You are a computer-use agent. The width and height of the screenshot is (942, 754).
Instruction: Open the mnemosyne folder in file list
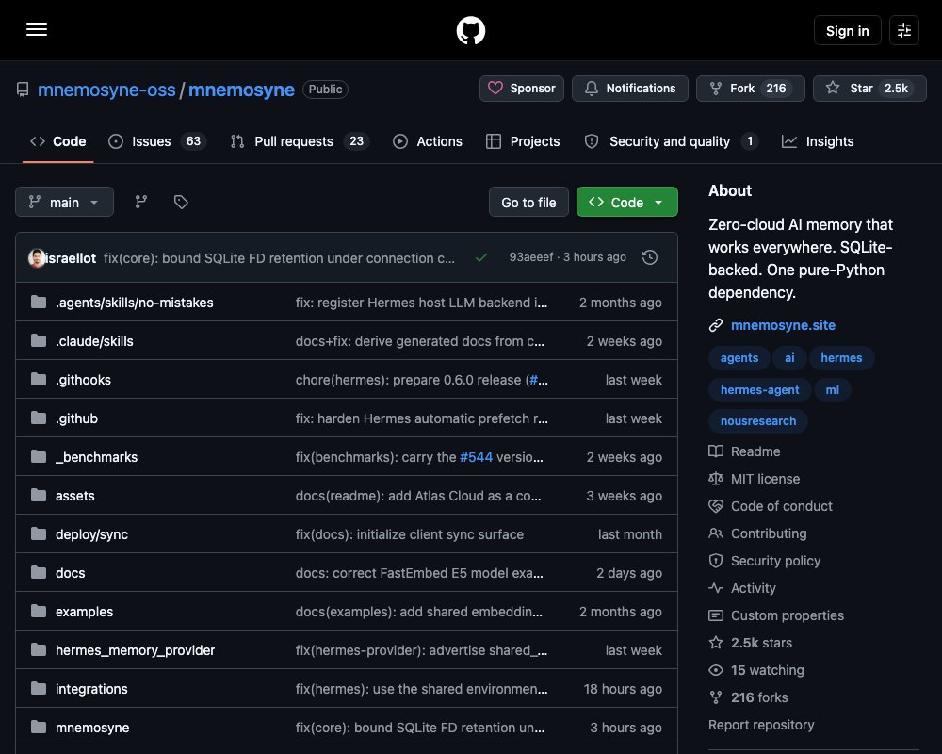92,728
